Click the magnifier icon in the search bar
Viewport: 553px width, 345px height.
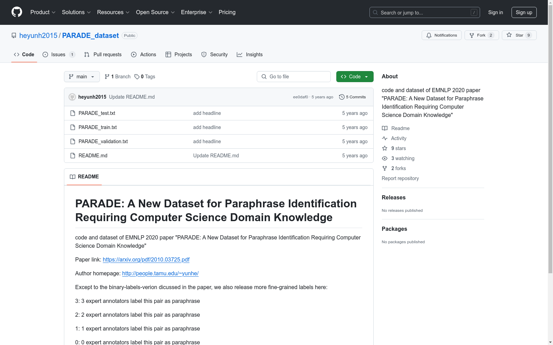(x=375, y=12)
